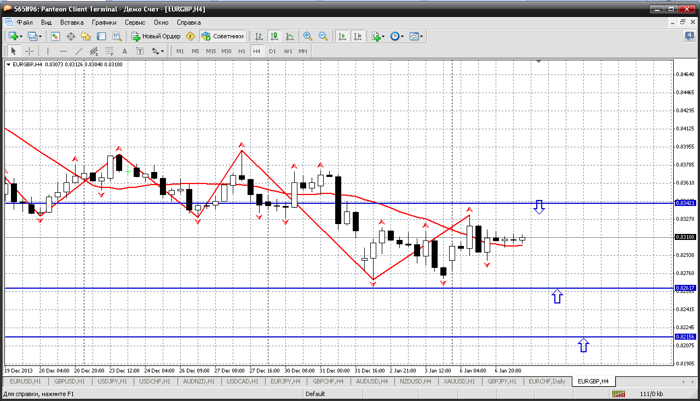Expand the New Chart dropdown arrow
700x401 pixels.
(21, 36)
